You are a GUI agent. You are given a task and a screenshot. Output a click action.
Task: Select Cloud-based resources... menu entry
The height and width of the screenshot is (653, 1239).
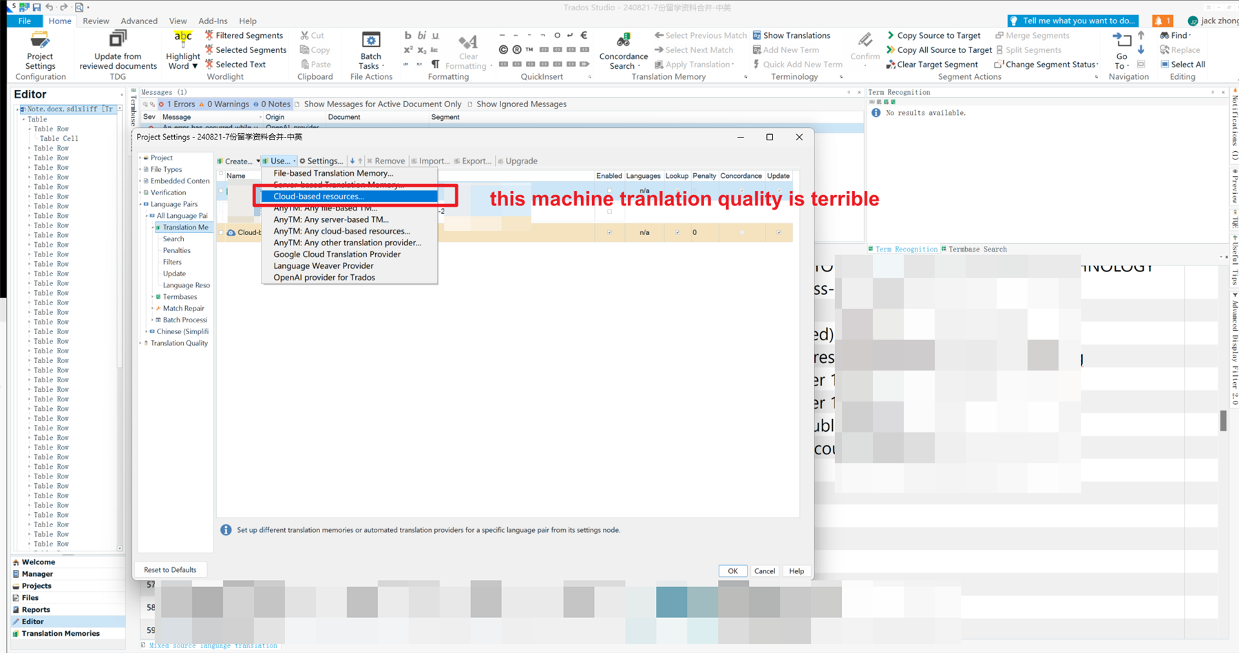(x=349, y=197)
